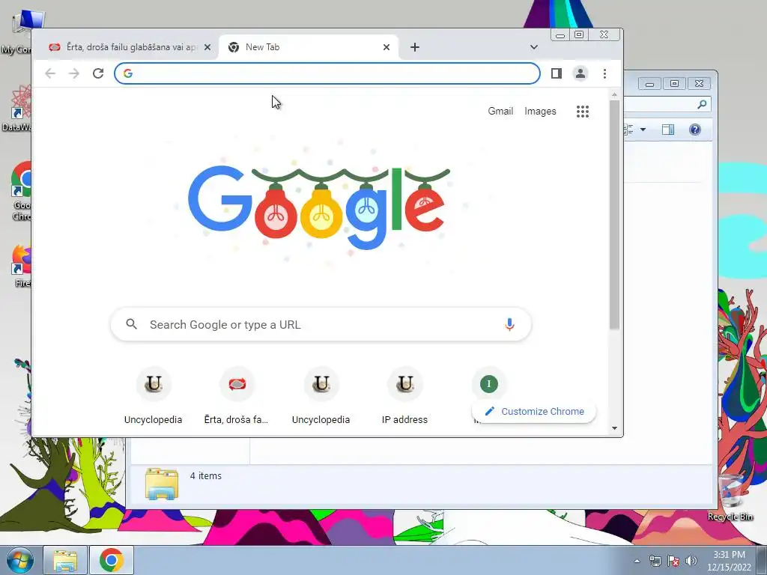This screenshot has height=575, width=767.
Task: Open Windows Explorer from the taskbar
Action: tap(65, 560)
